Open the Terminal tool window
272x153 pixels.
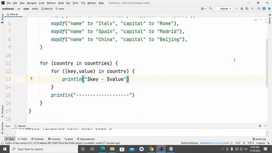point(54,139)
